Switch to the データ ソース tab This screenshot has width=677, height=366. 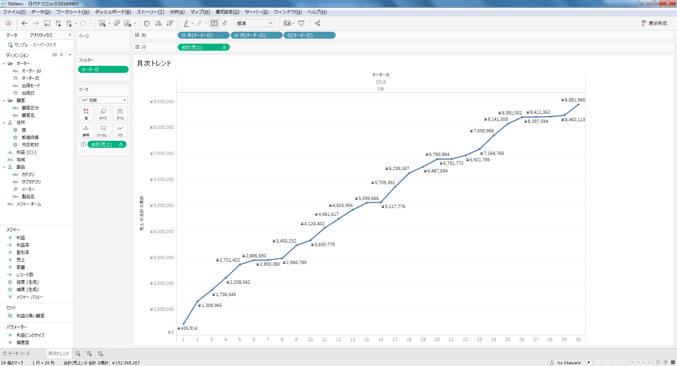pyautogui.click(x=19, y=353)
